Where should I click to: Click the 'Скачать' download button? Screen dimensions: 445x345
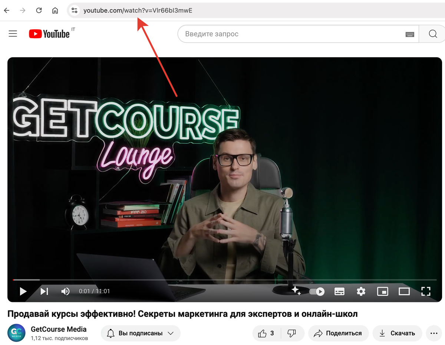click(397, 333)
